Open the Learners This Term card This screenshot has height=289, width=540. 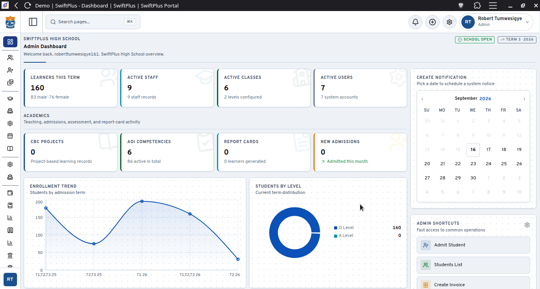click(70, 88)
